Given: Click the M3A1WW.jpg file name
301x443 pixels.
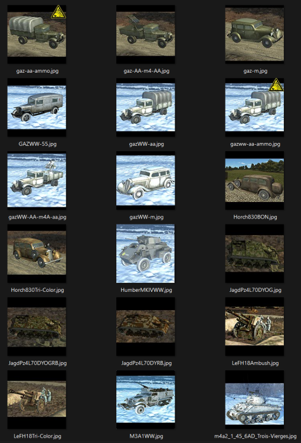Looking at the screenshot, I should (x=146, y=436).
